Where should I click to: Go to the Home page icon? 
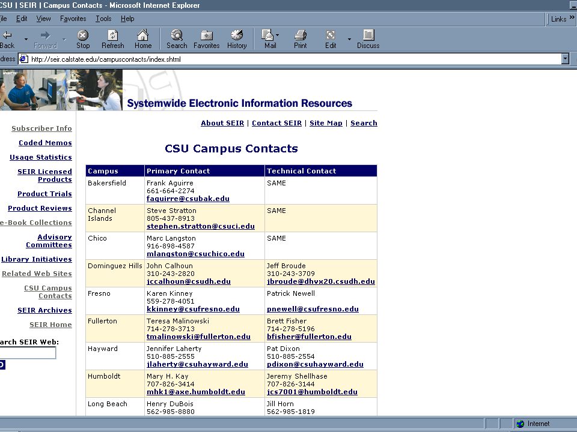coord(143,35)
